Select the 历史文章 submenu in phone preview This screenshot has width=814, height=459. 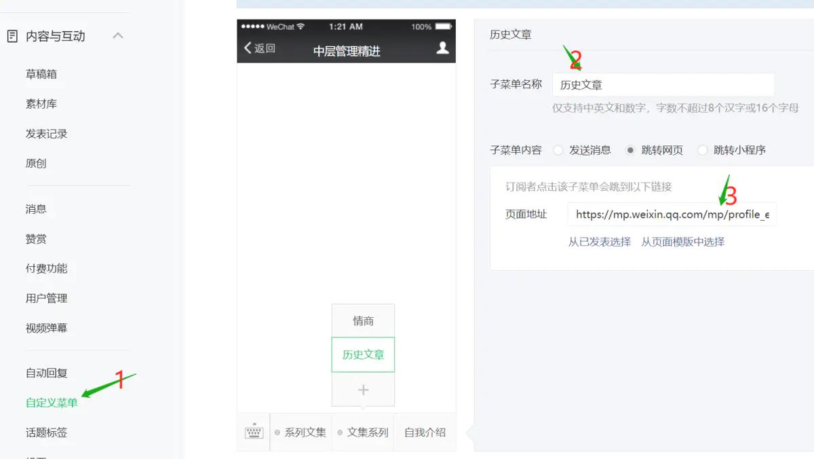(x=363, y=354)
